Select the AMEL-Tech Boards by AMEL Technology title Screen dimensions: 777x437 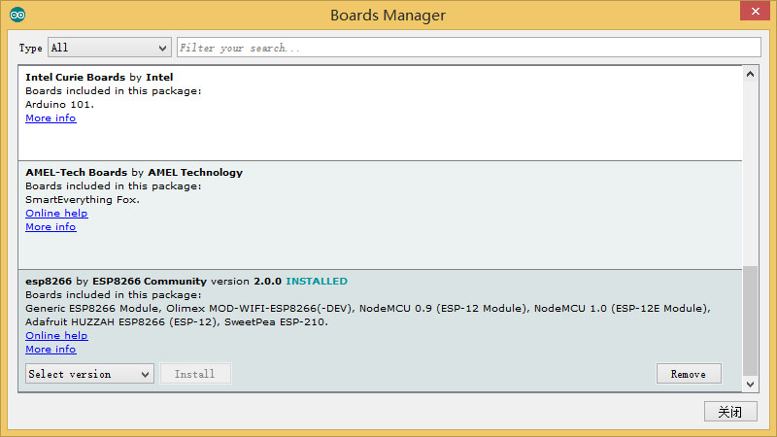pos(134,173)
